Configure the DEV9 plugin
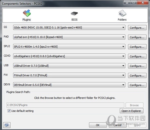The height and width of the screenshot is (130, 150). pyautogui.click(x=137, y=85)
